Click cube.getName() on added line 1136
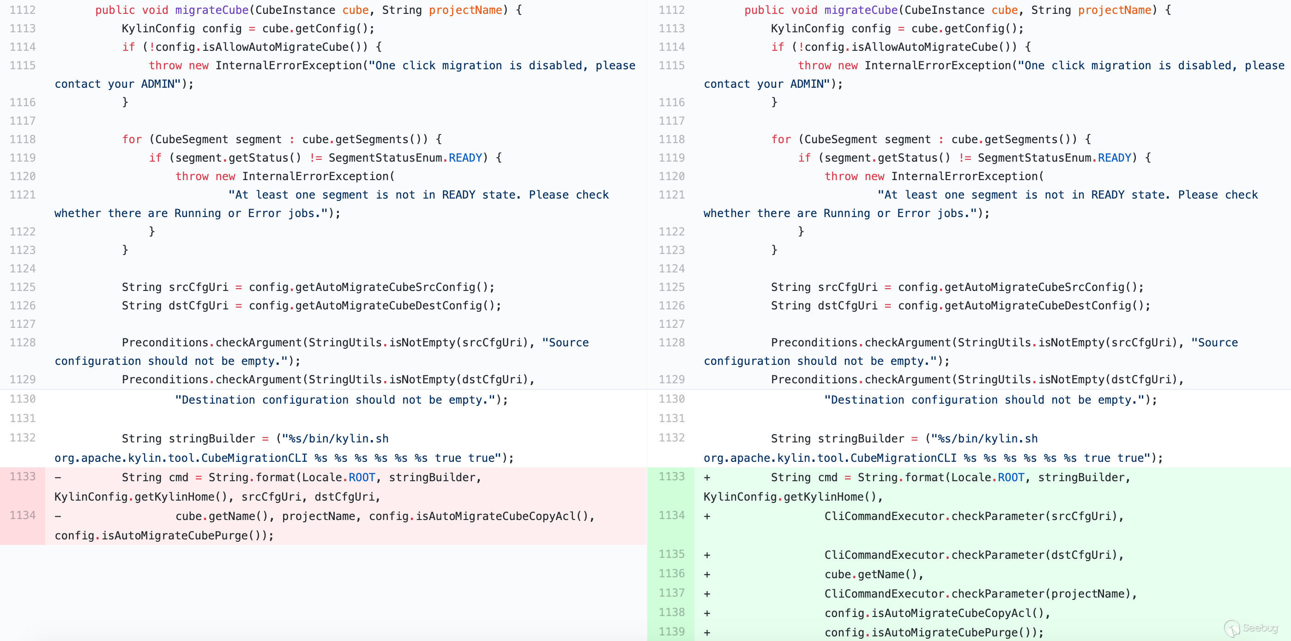 click(870, 574)
